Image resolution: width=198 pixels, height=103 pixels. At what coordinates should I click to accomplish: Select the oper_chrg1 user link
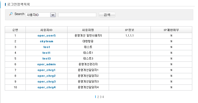[x=46, y=70]
